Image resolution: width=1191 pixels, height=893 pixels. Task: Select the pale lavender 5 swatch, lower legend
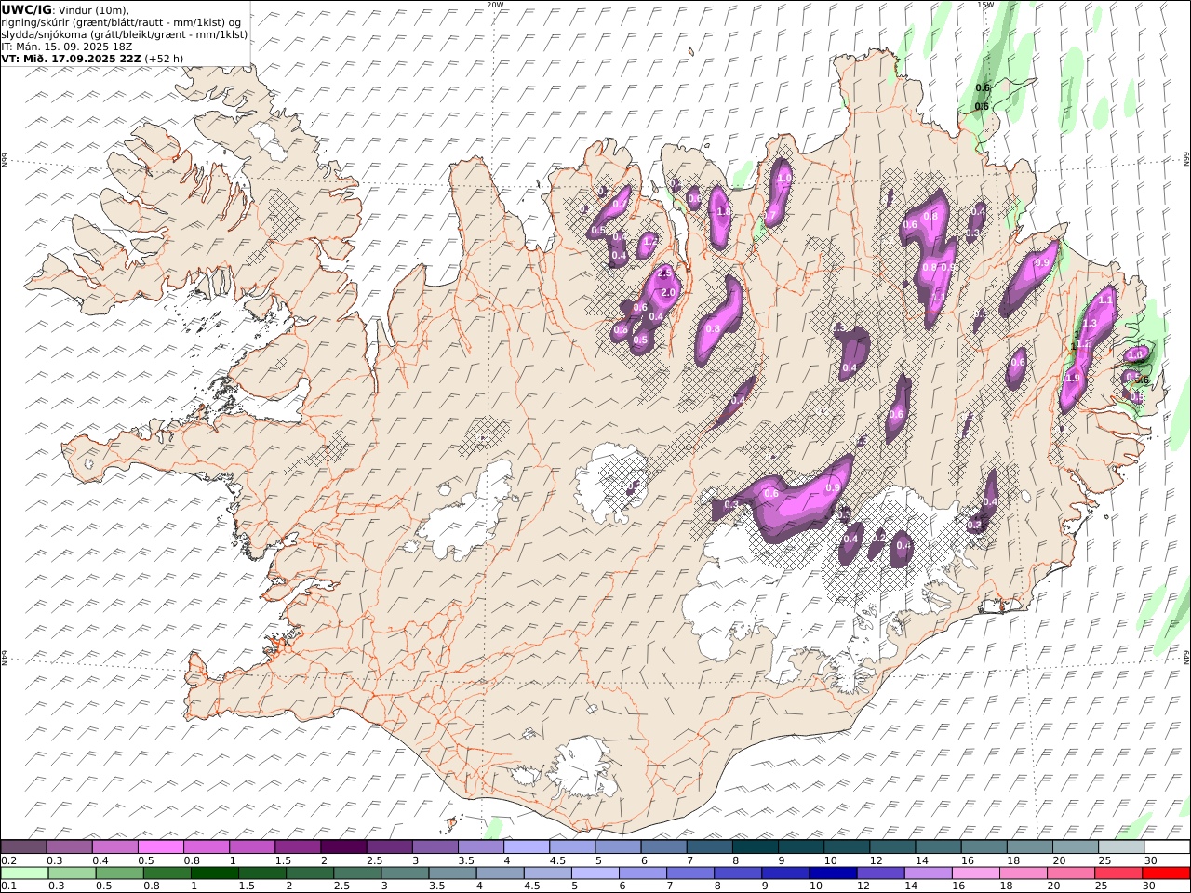(x=595, y=873)
